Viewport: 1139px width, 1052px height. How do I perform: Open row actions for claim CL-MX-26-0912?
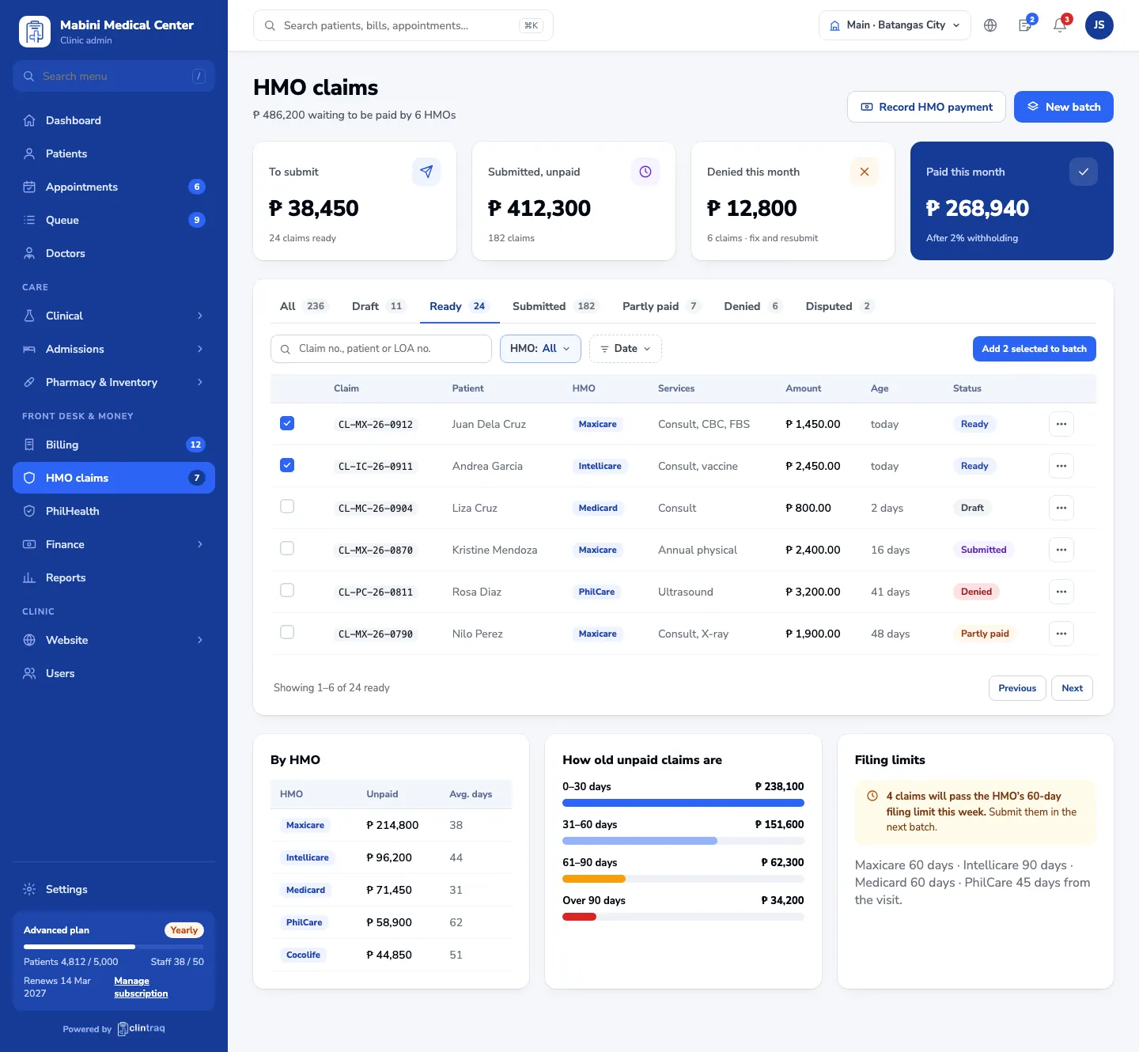(1061, 424)
